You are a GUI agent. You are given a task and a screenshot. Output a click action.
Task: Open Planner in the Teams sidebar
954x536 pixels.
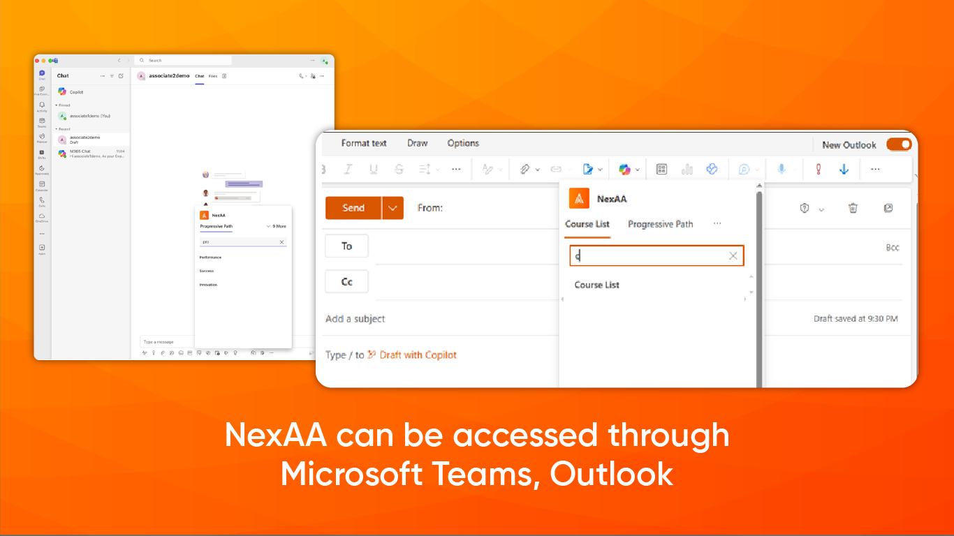[x=42, y=137]
